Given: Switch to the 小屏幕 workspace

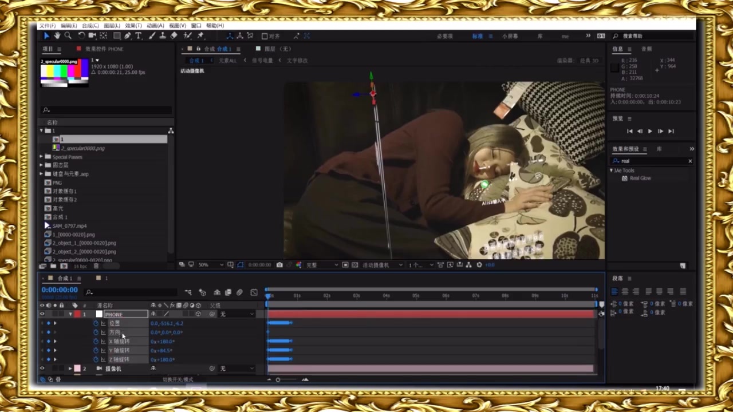Looking at the screenshot, I should coord(510,36).
